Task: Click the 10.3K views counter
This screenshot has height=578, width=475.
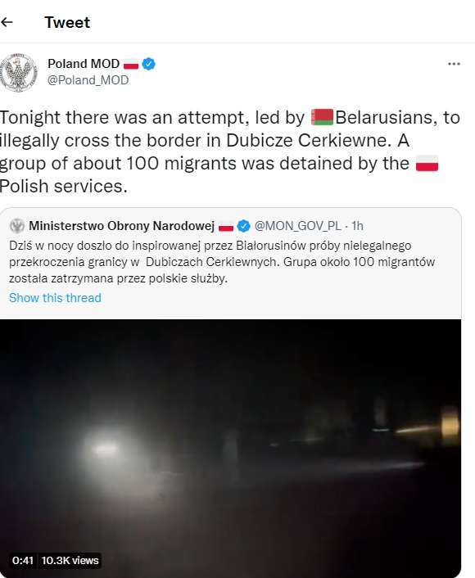Action: 70,561
